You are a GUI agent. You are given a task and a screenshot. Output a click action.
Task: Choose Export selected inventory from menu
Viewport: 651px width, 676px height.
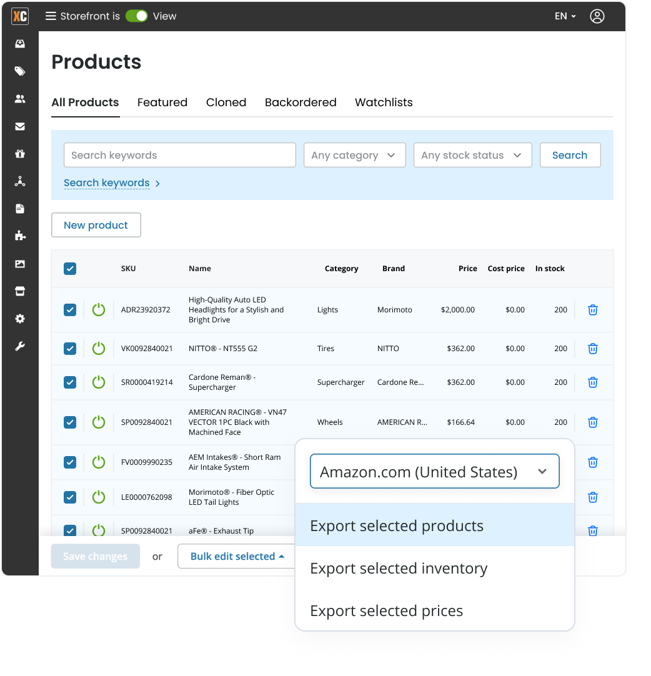tap(399, 569)
